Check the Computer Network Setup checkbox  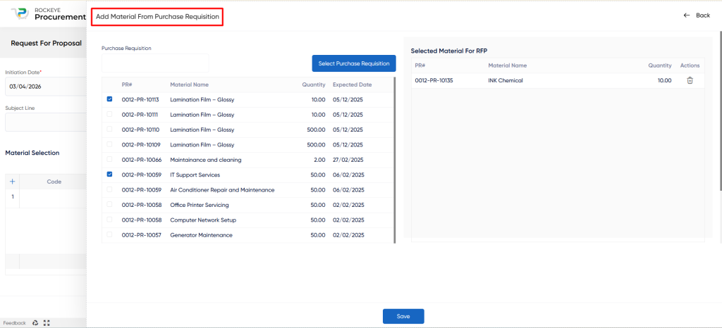[x=109, y=220]
